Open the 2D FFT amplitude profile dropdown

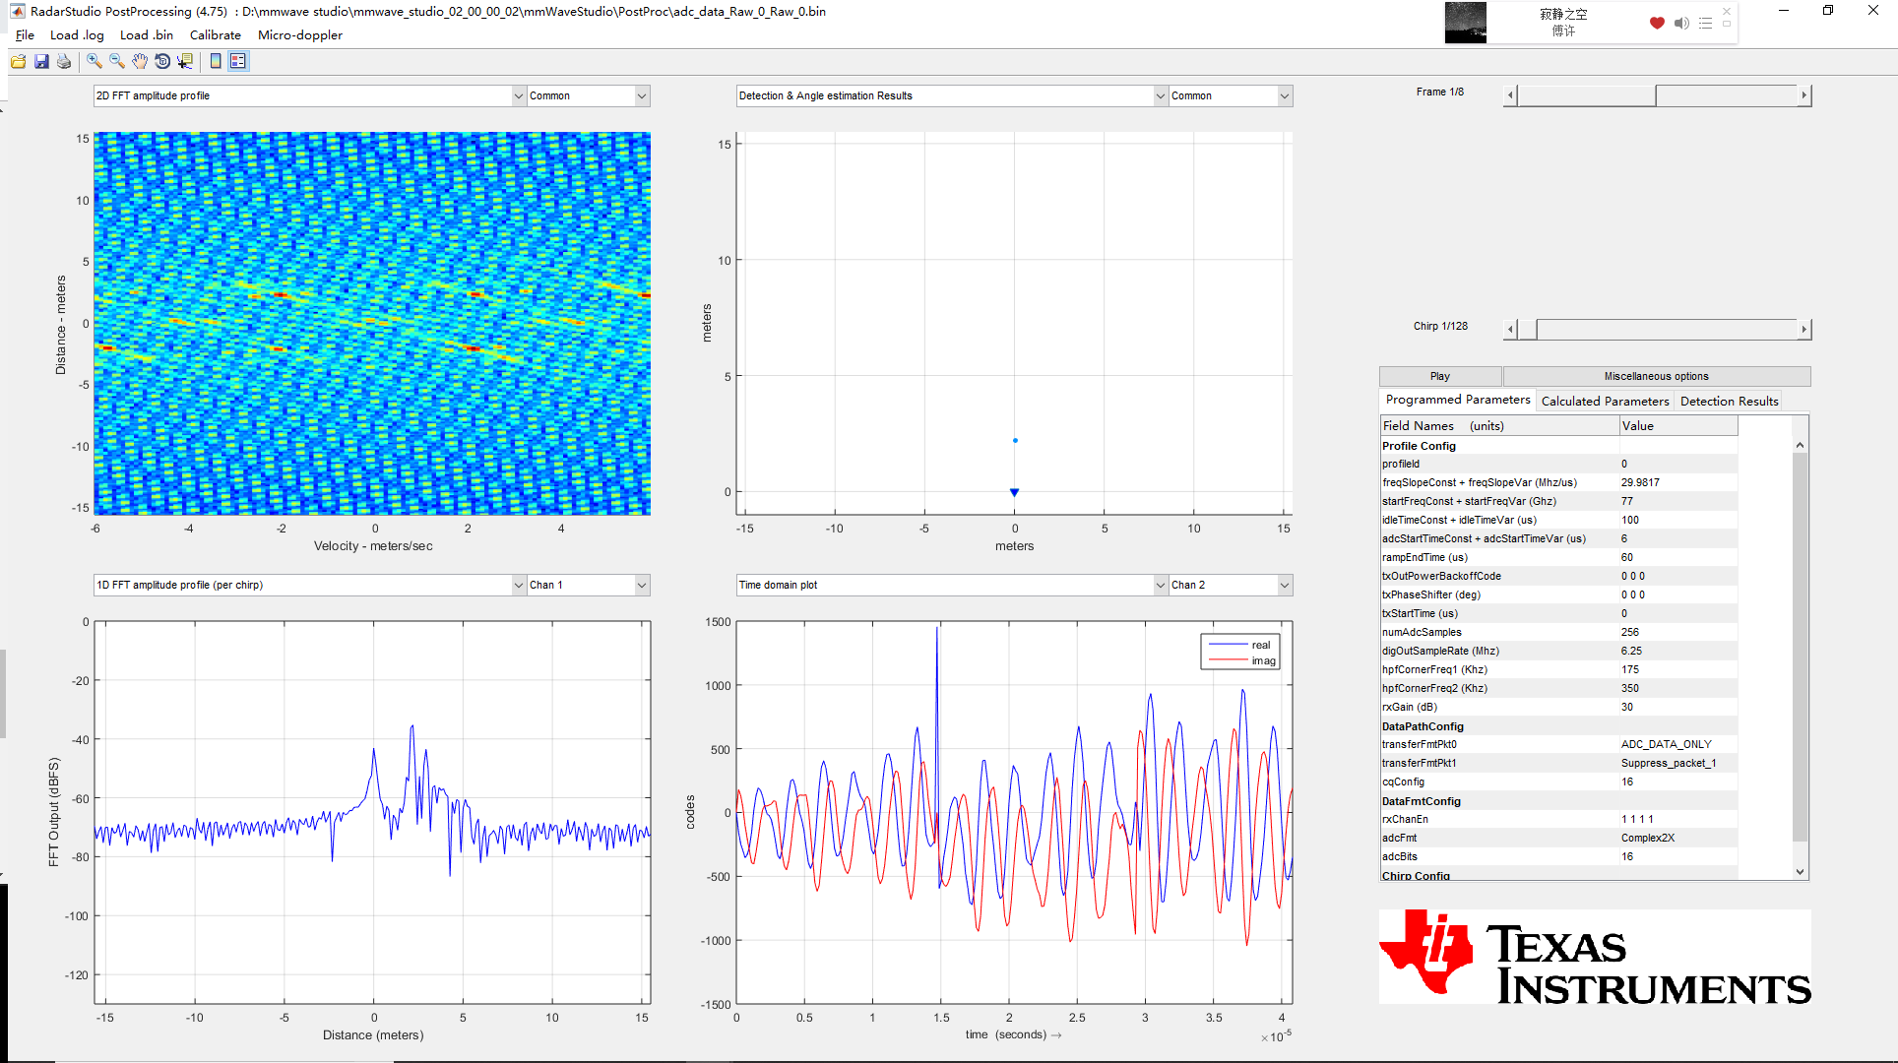(518, 95)
